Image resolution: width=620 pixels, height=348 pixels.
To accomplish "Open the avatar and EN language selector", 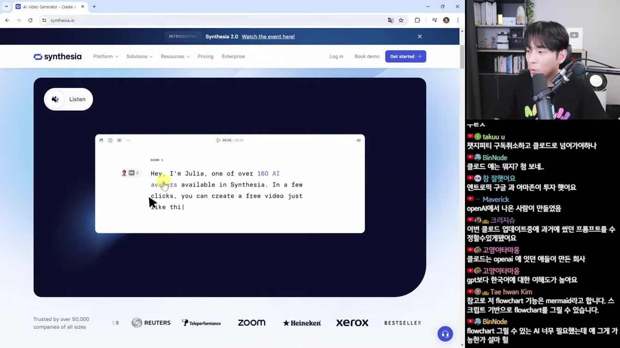I will click(130, 173).
